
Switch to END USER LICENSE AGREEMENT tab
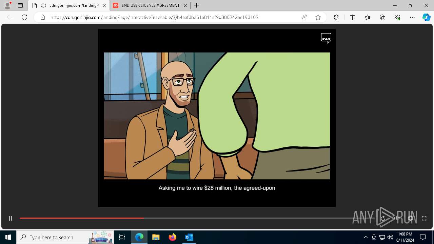pos(150,5)
